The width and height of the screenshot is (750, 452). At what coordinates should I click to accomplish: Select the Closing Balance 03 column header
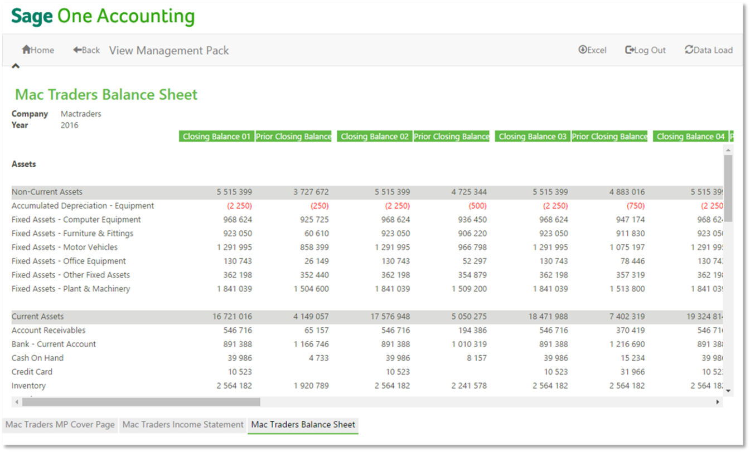pos(533,137)
